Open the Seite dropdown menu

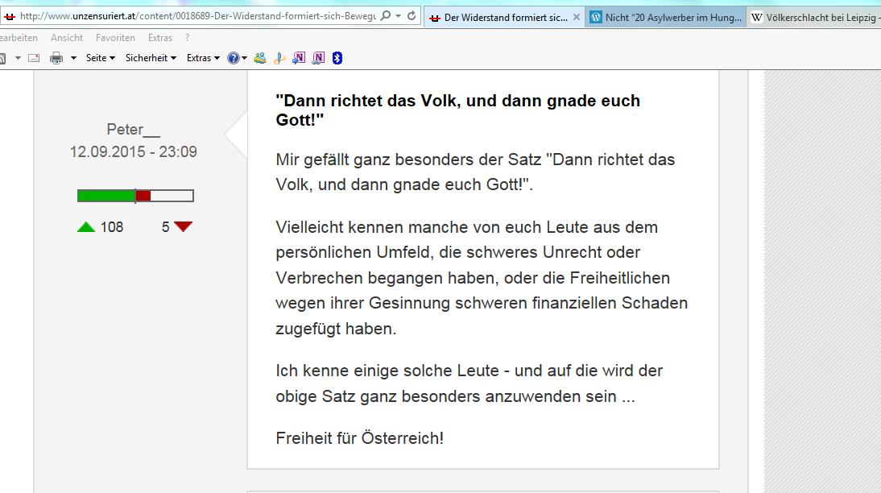(101, 58)
